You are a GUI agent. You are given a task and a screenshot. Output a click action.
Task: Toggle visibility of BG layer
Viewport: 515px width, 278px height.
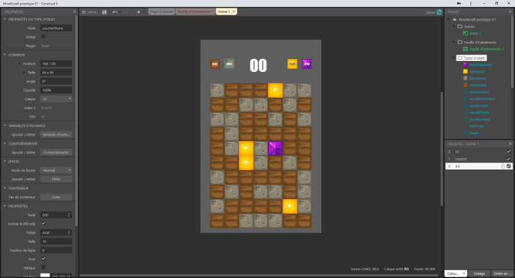click(x=509, y=166)
